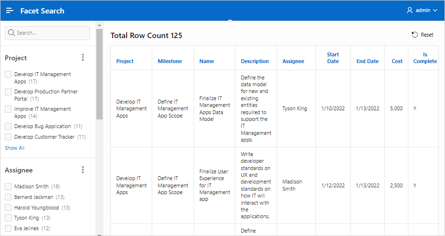Click the Reset circular arrow icon

[x=415, y=35]
